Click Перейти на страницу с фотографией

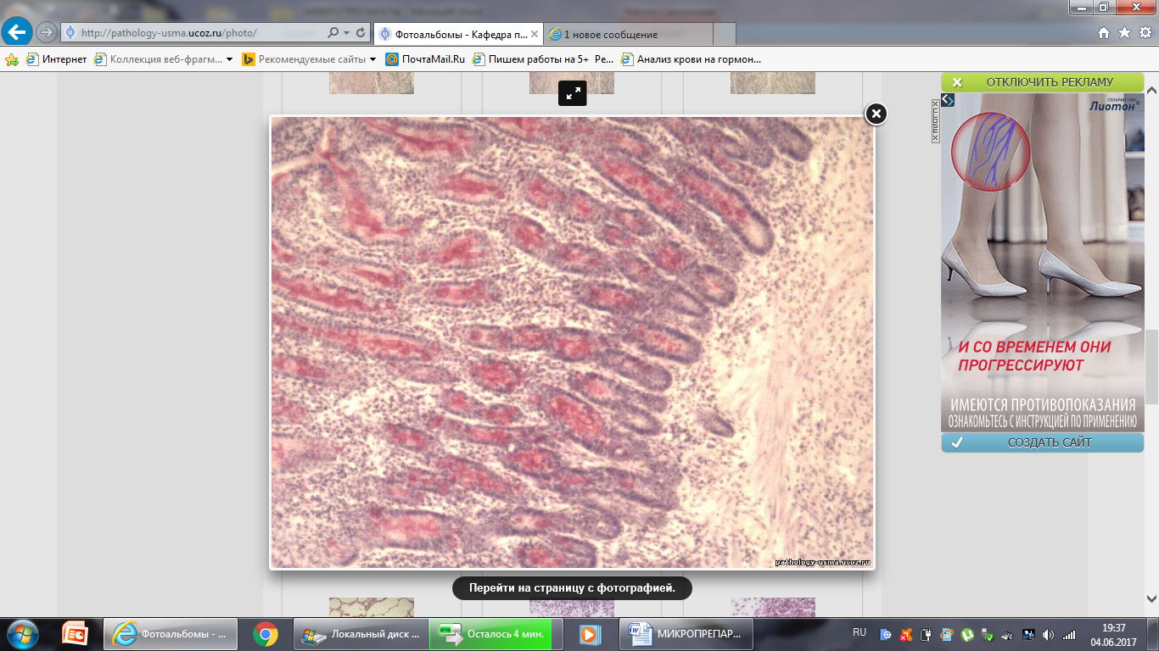[x=572, y=587]
